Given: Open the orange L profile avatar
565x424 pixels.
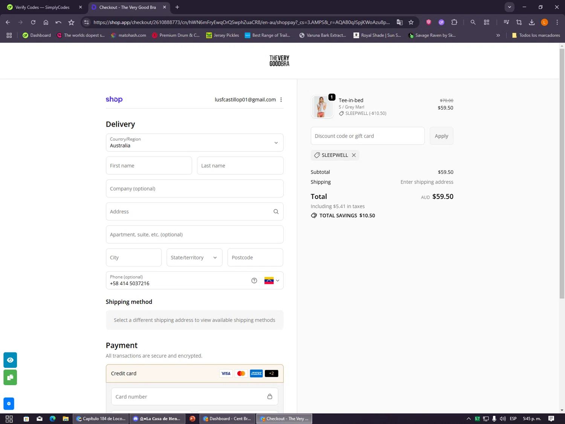Looking at the screenshot, I should tap(544, 22).
